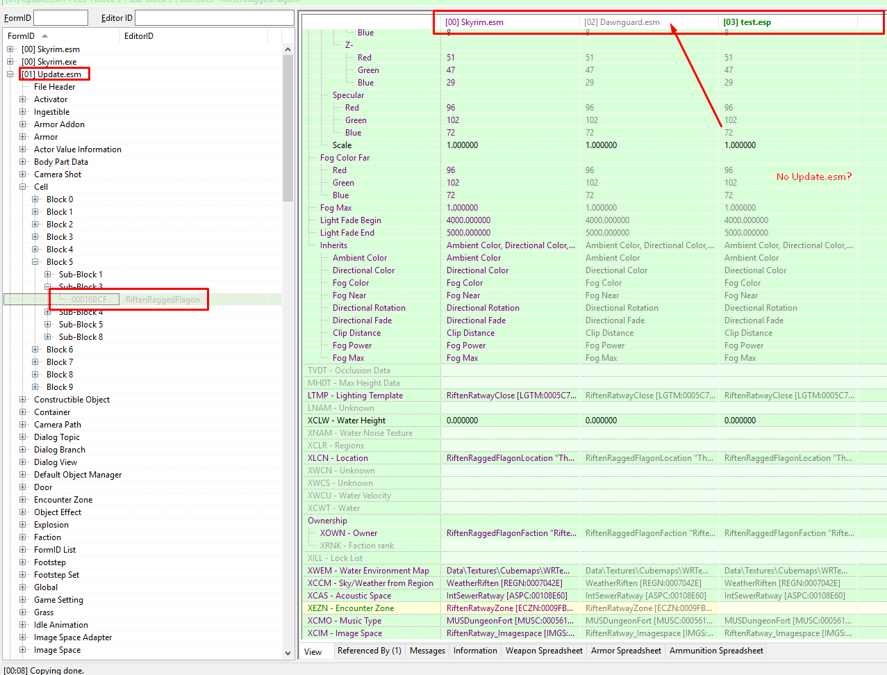
Task: Click the tree scrollbar down arrow
Action: tap(288, 653)
